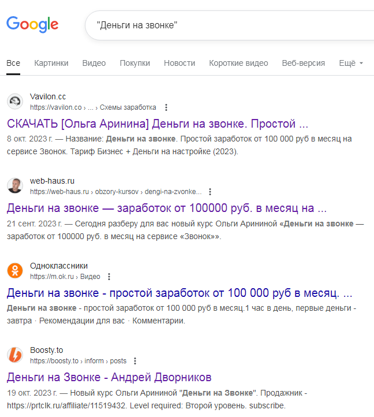The image size is (374, 417).
Task: Open the Деньги на Звонке - Андрей Дворников link
Action: tap(109, 377)
